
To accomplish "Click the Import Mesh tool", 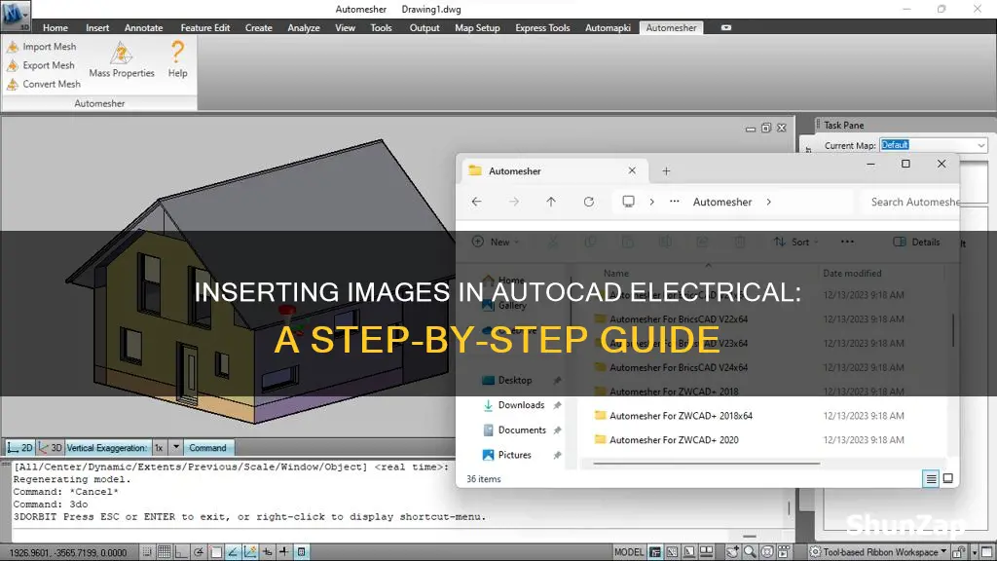I will click(x=42, y=47).
